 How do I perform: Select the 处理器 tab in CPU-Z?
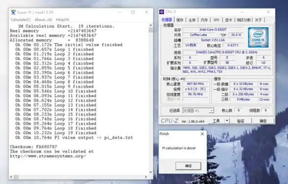(167, 20)
